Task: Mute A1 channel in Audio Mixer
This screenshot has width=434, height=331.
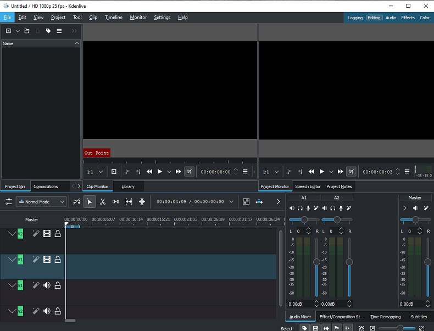Action: (292, 208)
